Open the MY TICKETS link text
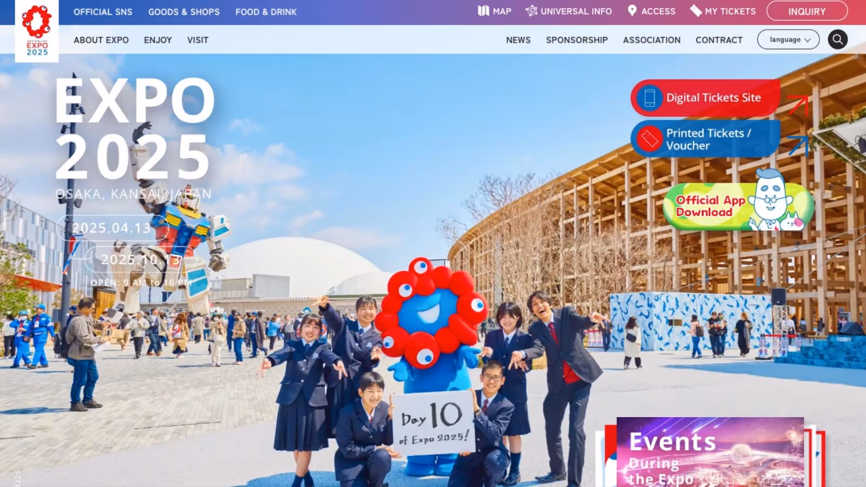866x487 pixels. [x=730, y=11]
